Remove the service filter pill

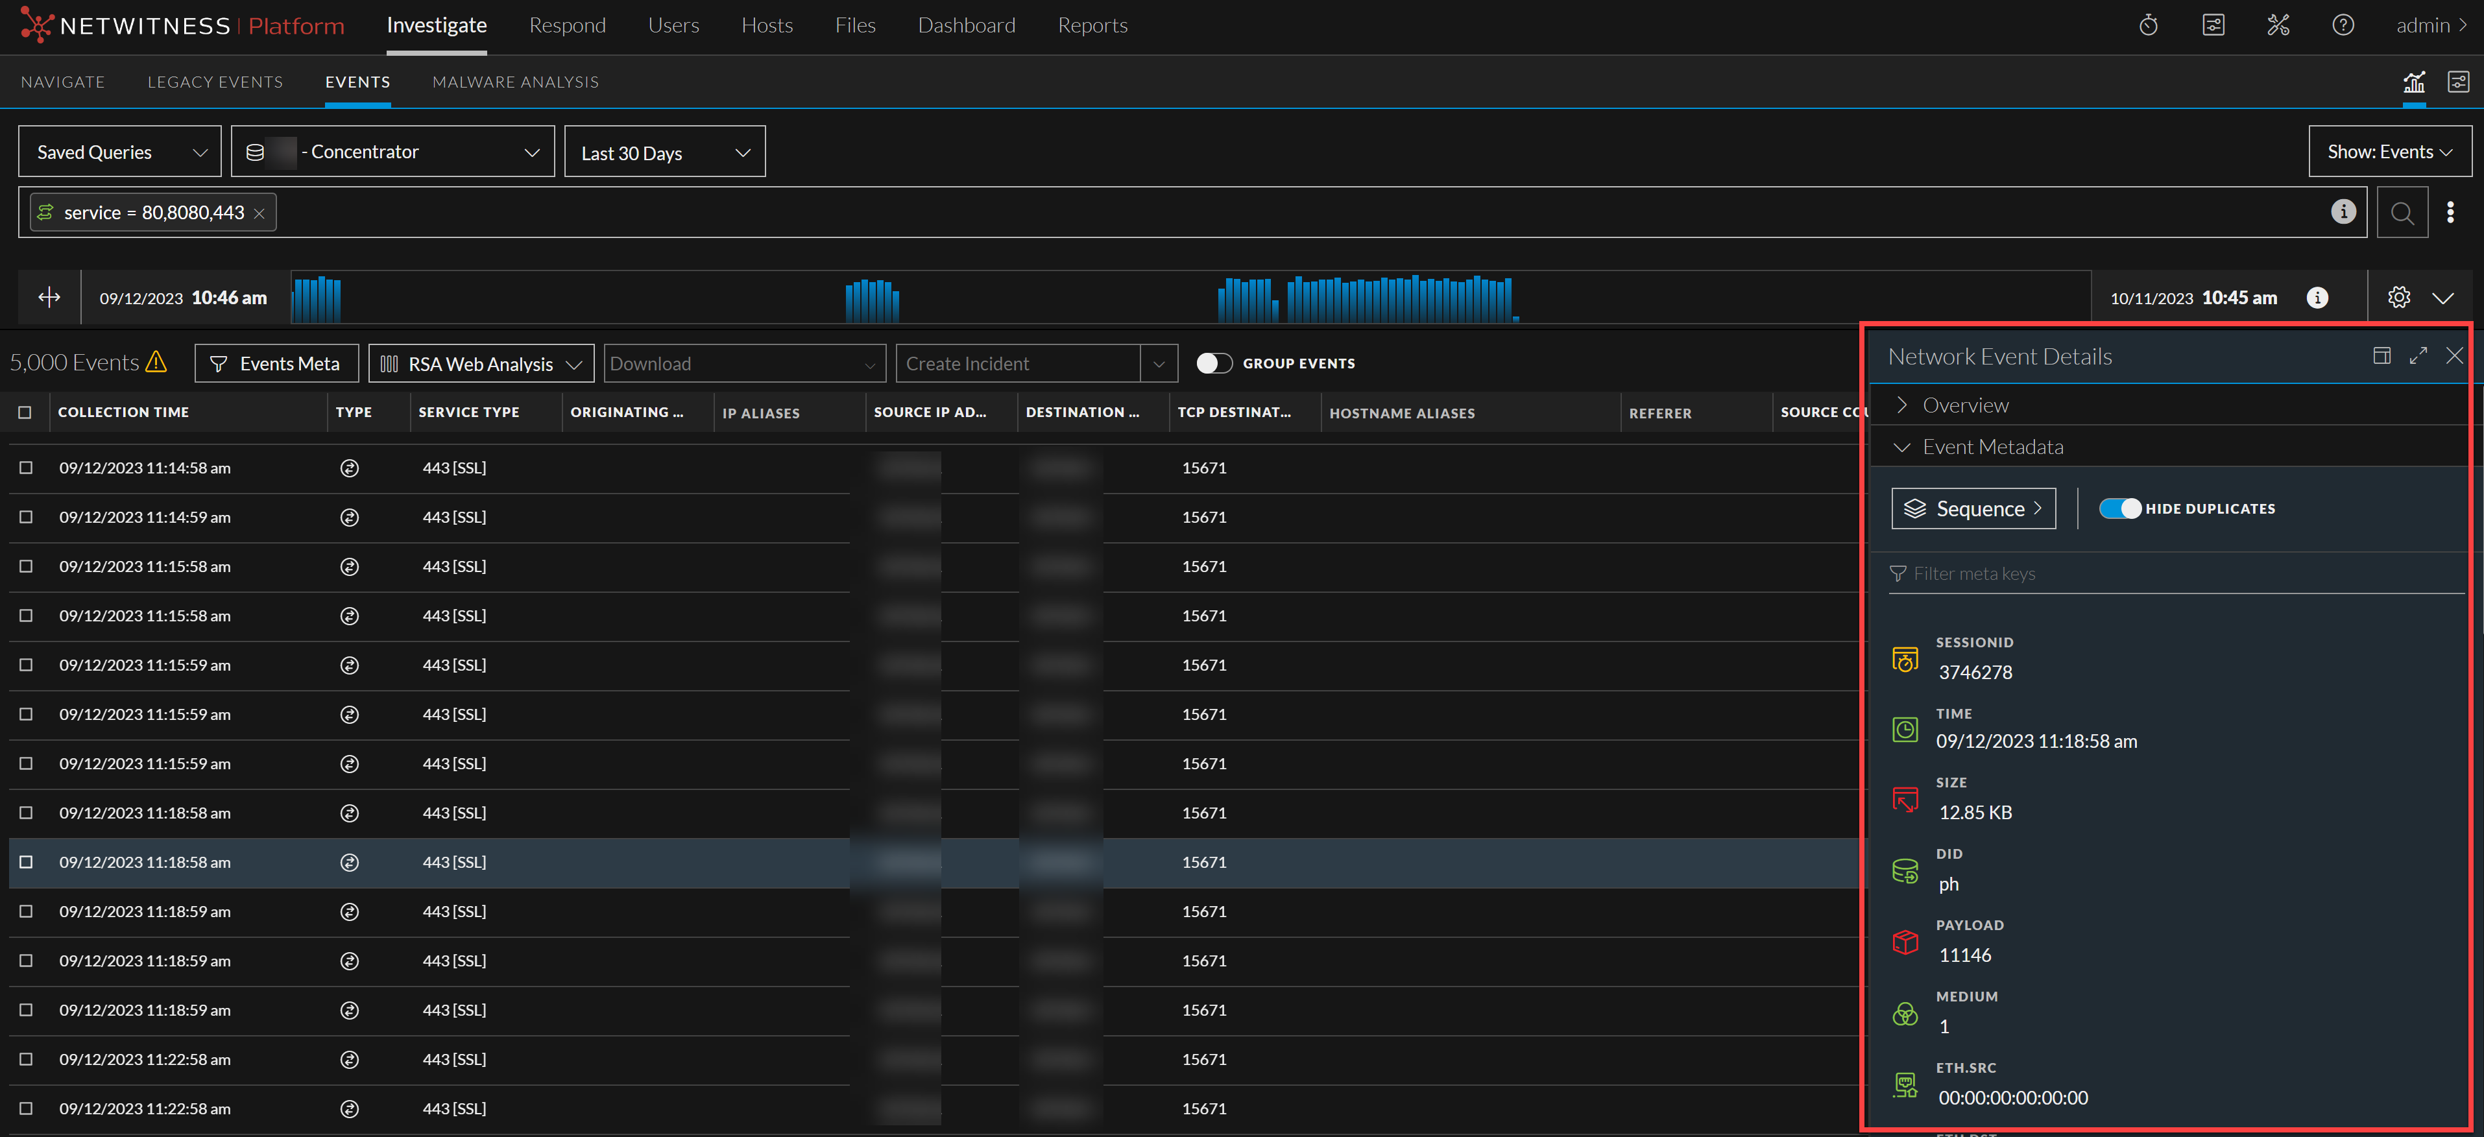click(259, 214)
